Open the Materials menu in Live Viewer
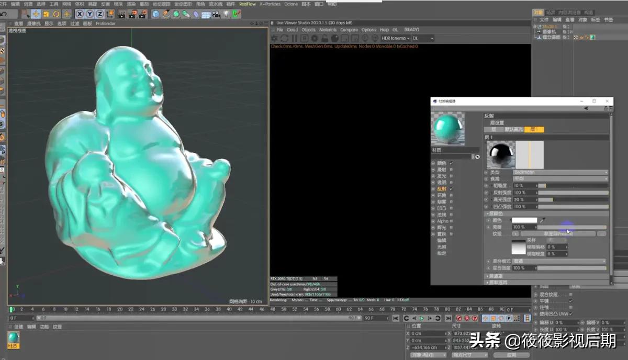628x360 pixels. [x=328, y=30]
